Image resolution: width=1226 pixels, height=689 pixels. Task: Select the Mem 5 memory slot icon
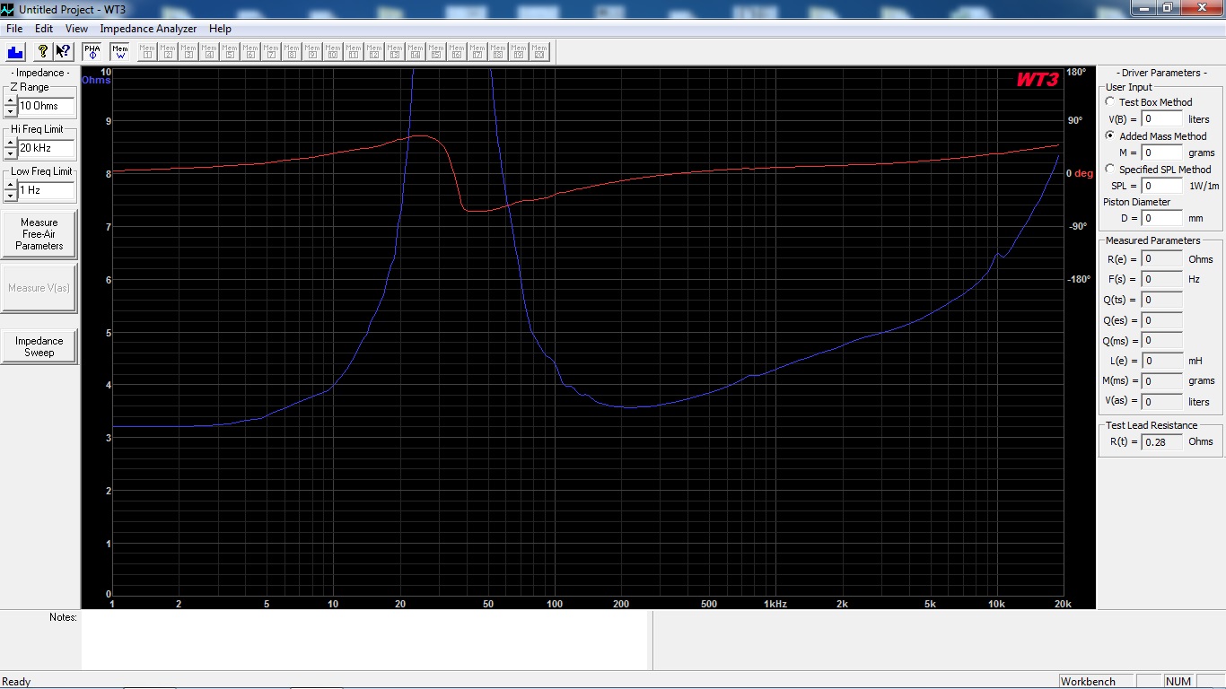tap(230, 52)
